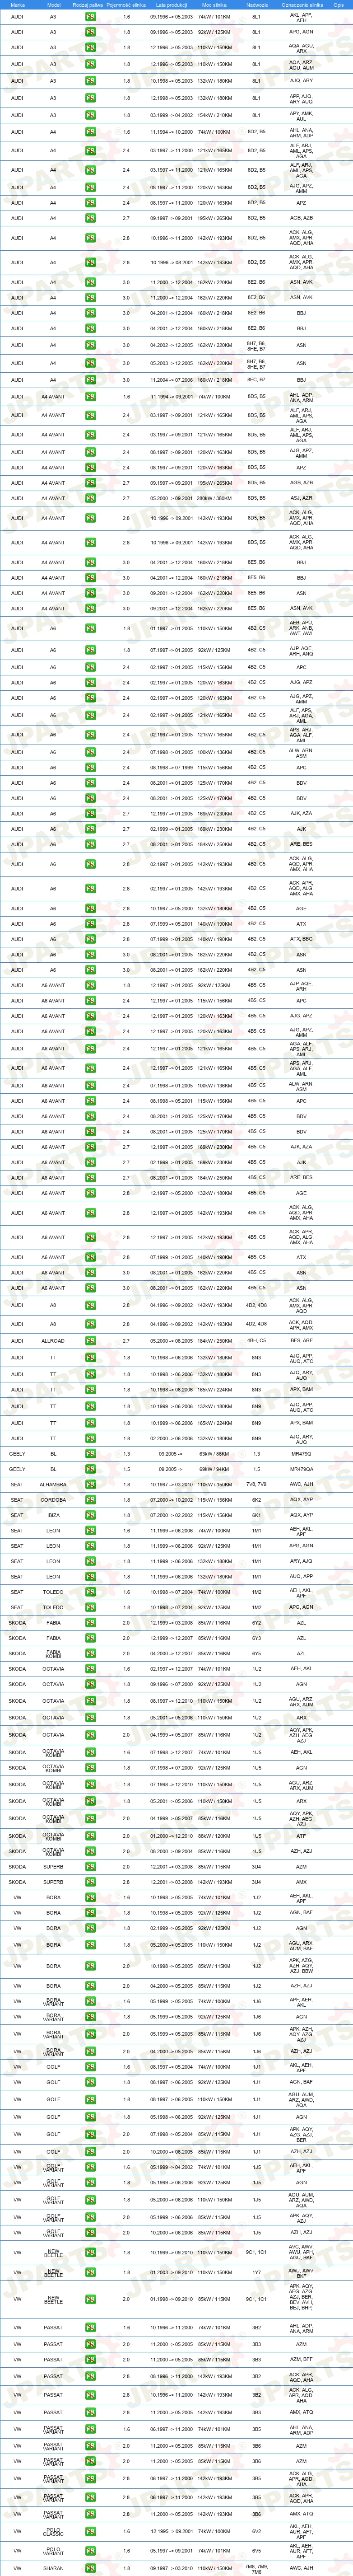Click body code 6K1 in IBIZA row
Viewport: 353px width, 2576px height.
256,1515
